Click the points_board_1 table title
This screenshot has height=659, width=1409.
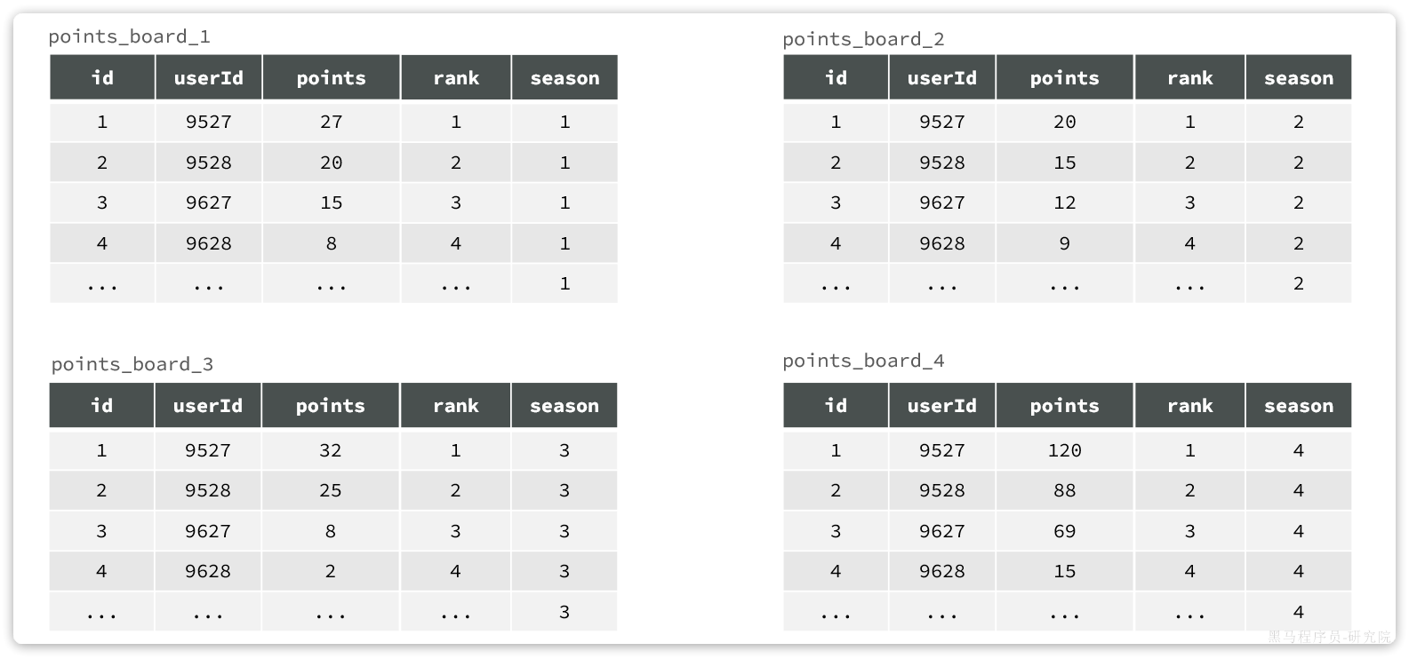pos(129,36)
